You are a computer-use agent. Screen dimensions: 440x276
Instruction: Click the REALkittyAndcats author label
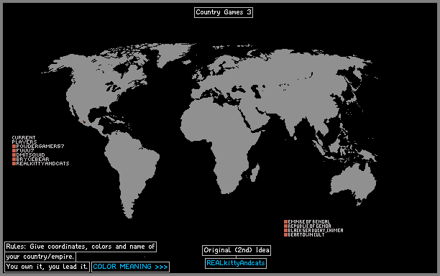click(x=236, y=263)
